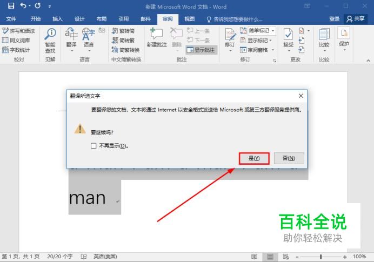Switch to the 布局 ribbon tab
The image size is (374, 262).
coord(102,19)
